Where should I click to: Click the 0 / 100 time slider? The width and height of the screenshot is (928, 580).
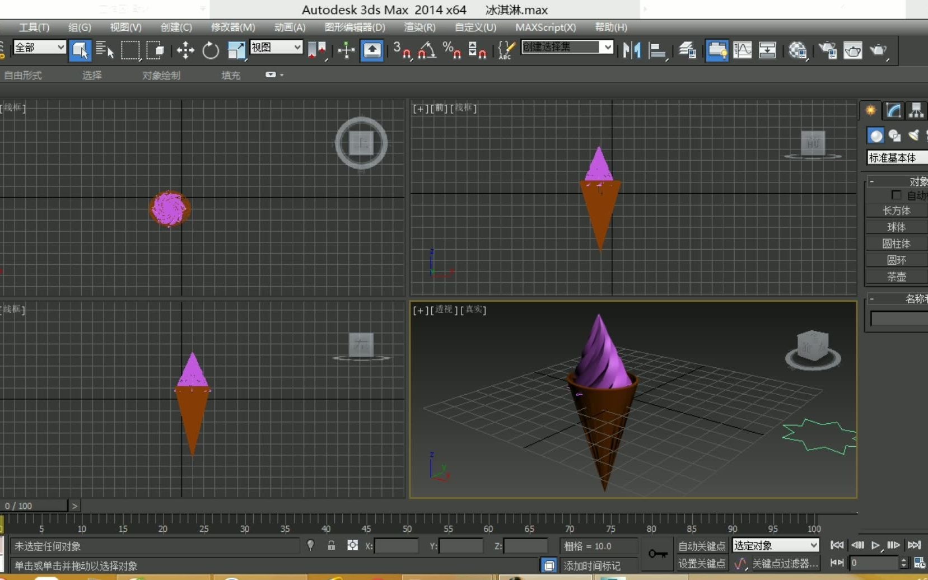[34, 506]
